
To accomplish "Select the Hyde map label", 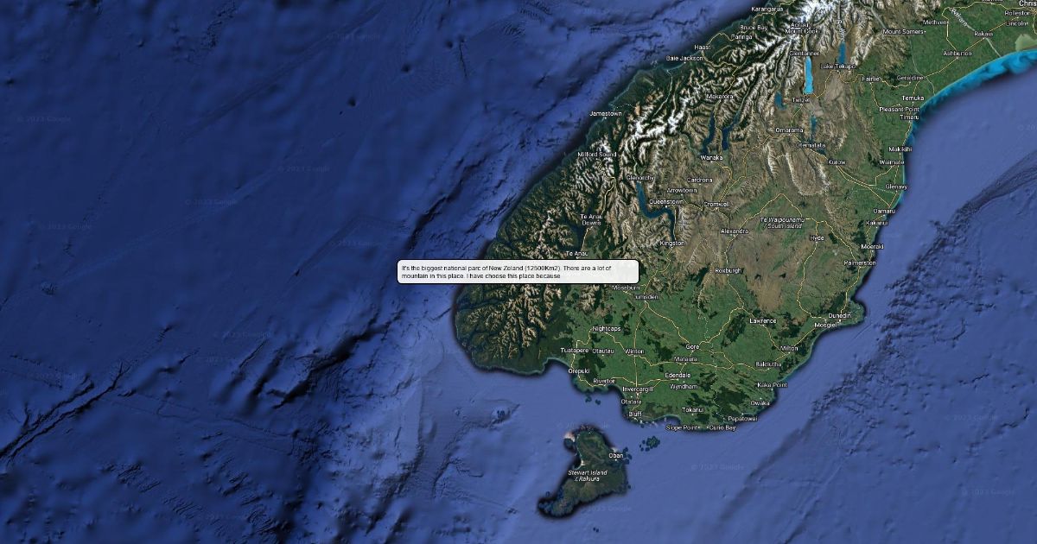I will [x=817, y=237].
